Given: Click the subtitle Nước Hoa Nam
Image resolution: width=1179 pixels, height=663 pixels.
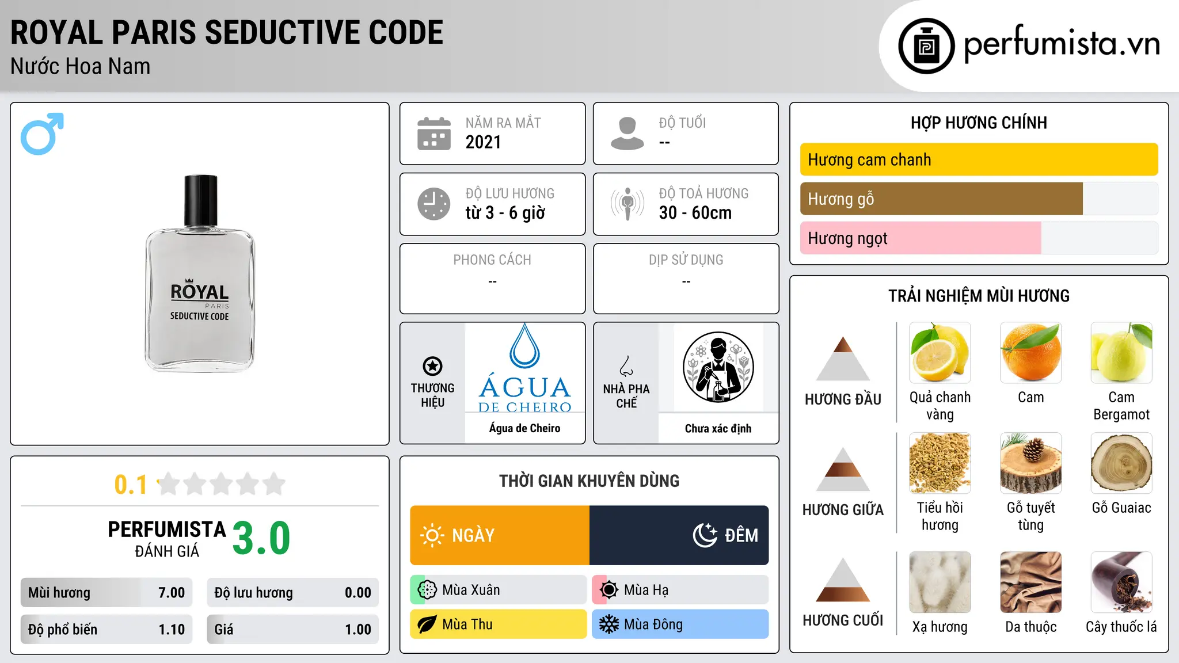Looking at the screenshot, I should click(x=81, y=66).
